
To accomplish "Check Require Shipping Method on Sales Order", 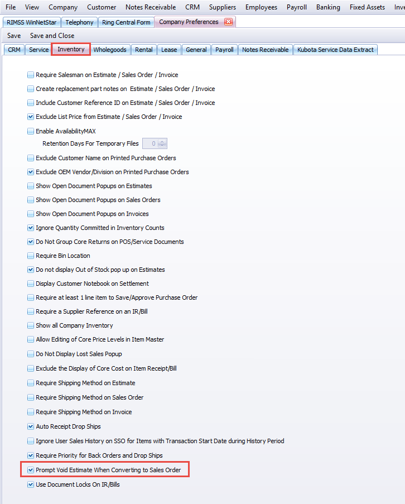I will (x=31, y=397).
